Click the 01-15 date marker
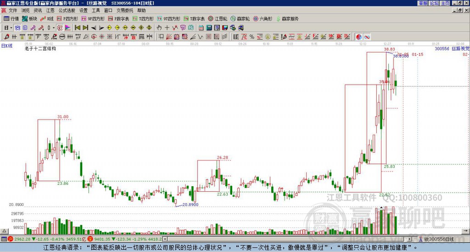Image resolution: width=470 pixels, height=252 pixels. click(418, 54)
